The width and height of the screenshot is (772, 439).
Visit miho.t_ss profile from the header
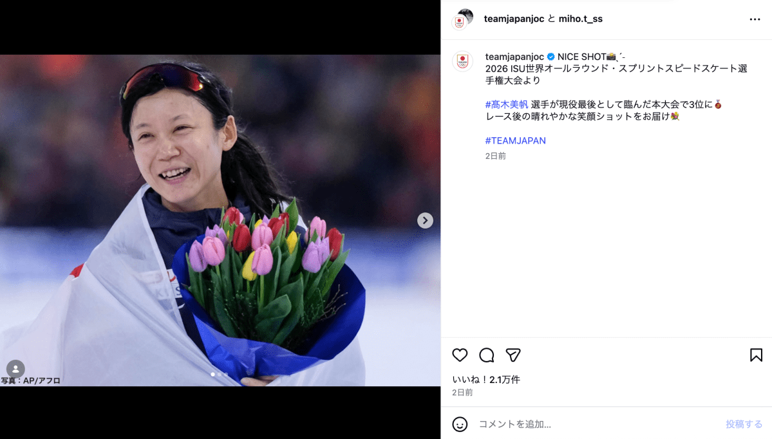click(x=581, y=19)
